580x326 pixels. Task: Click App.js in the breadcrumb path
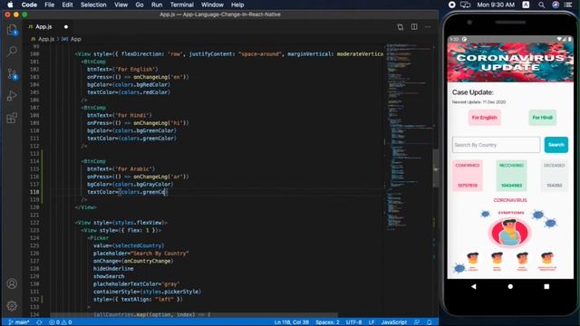click(46, 39)
